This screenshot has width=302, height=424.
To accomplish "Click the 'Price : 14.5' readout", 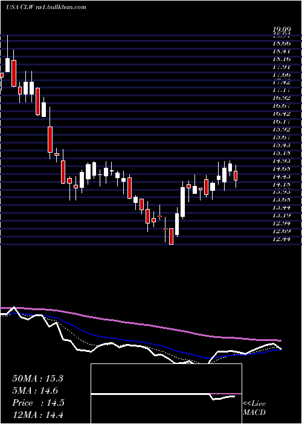I will click(x=38, y=403).
